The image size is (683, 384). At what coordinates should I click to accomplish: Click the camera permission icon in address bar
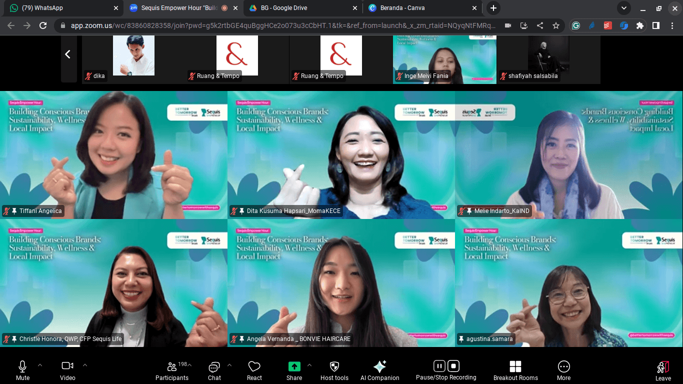point(508,25)
